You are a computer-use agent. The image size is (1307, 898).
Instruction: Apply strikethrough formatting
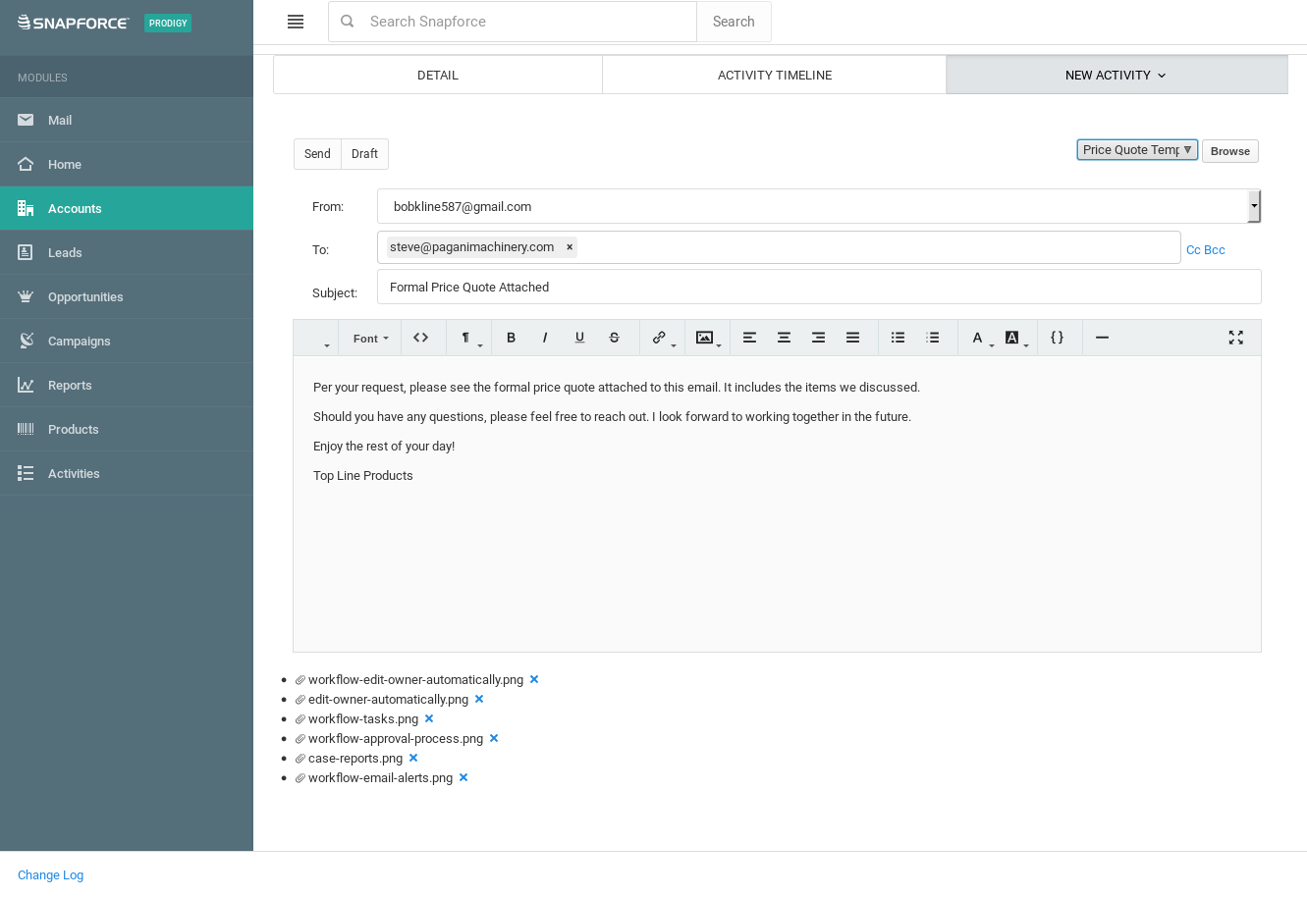tap(614, 338)
